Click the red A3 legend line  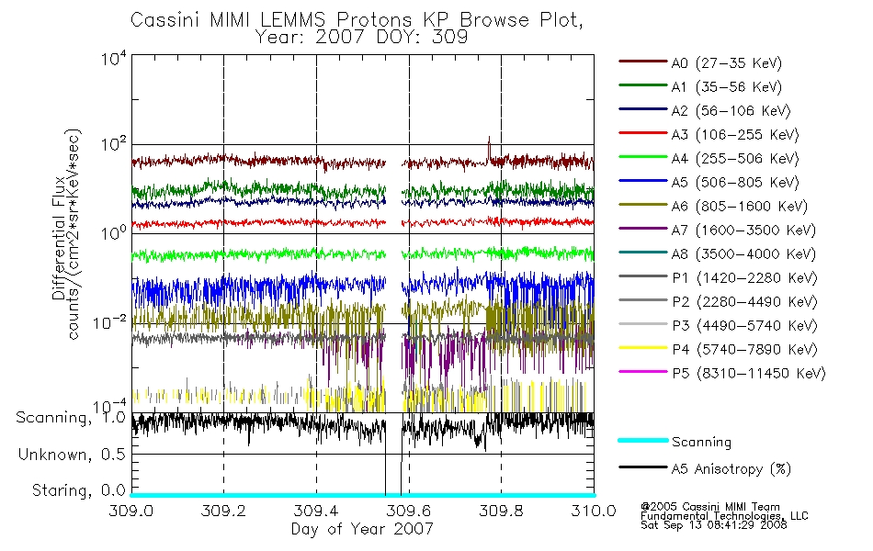[x=643, y=133]
